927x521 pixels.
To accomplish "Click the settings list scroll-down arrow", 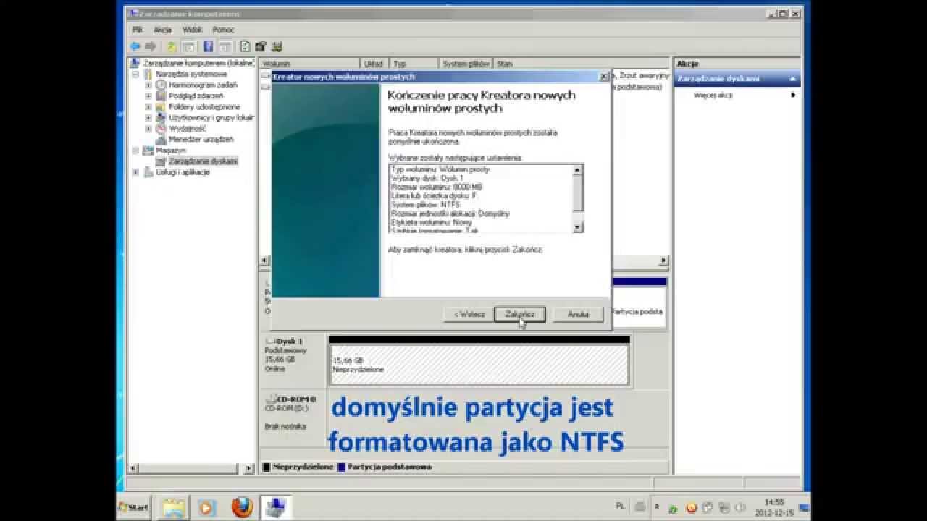I will (x=577, y=227).
